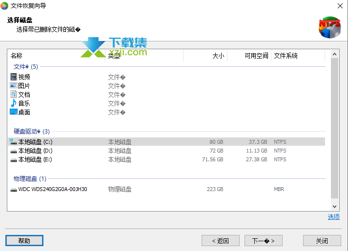Image resolution: width=348 pixels, height=251 pixels.
Task: Click the scrollbar up arrow
Action: [334, 54]
